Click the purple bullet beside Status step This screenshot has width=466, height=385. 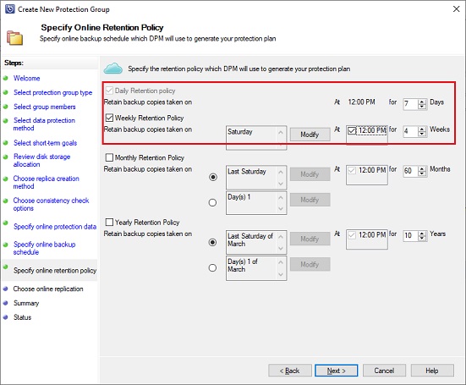pos(5,317)
